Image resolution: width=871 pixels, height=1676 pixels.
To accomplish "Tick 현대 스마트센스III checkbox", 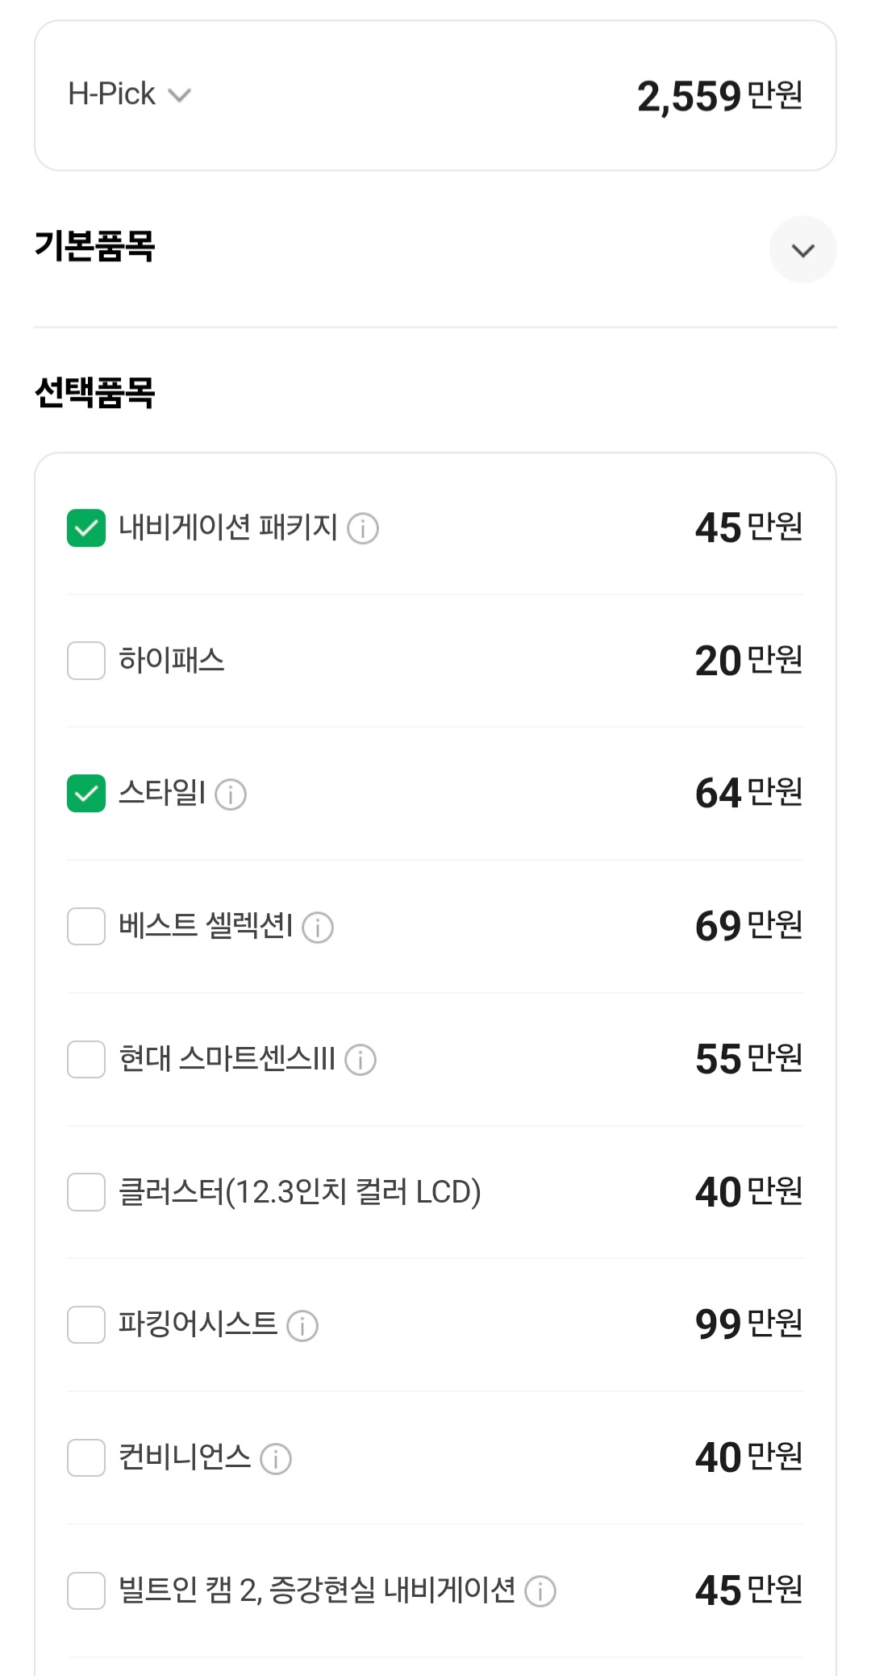I will tap(86, 1059).
